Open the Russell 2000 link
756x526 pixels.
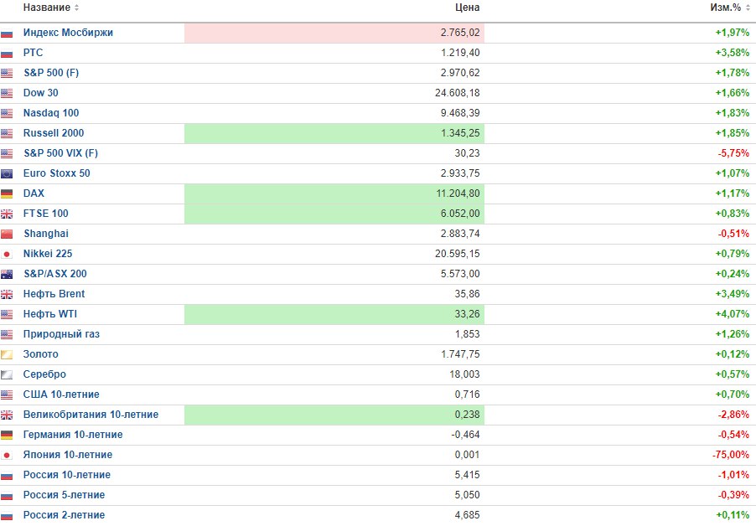coord(54,133)
